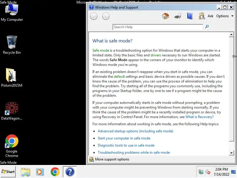Open the 'Safe mode' glossary link
This screenshot has width=237, height=178.
[x=101, y=50]
